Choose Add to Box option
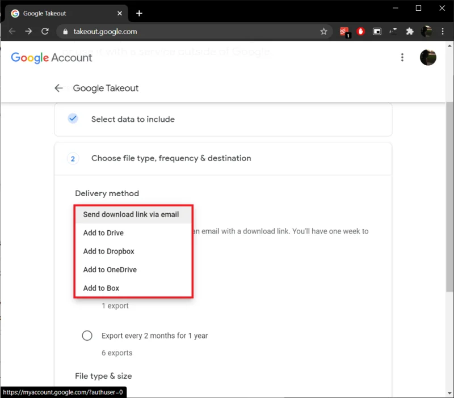454x398 pixels. point(133,288)
